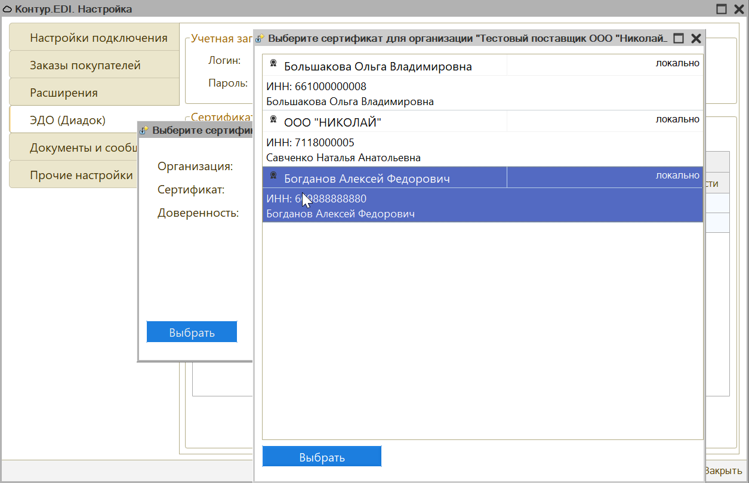The image size is (749, 483).
Task: Open Настройки подключения tab
Action: (x=94, y=37)
